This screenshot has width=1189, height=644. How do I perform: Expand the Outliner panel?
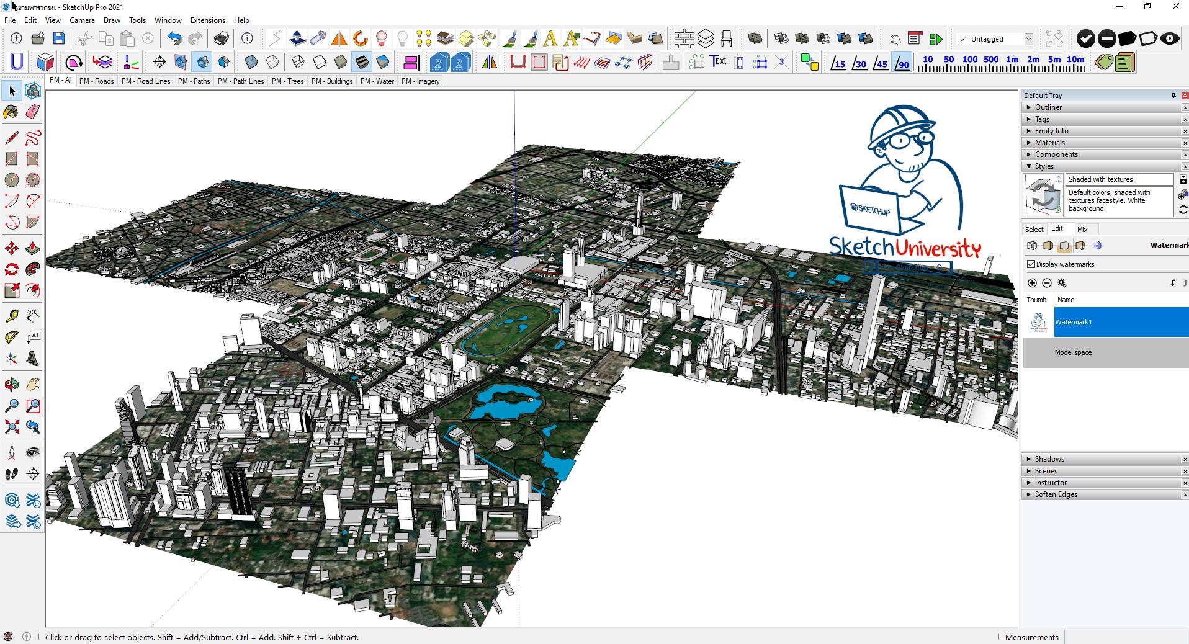click(1102, 107)
